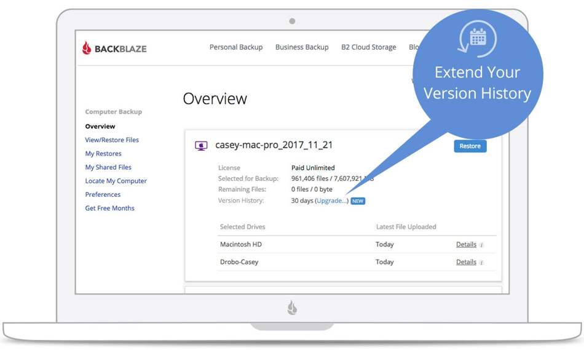Open Locate My Computer
The height and width of the screenshot is (353, 584).
click(x=116, y=181)
